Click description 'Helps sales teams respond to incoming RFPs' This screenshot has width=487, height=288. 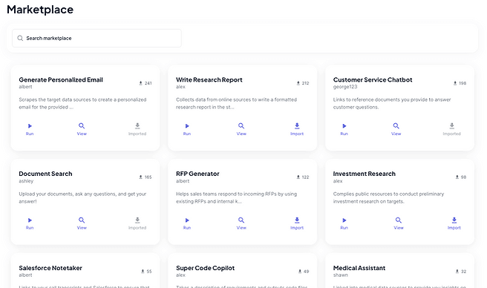coord(236,197)
